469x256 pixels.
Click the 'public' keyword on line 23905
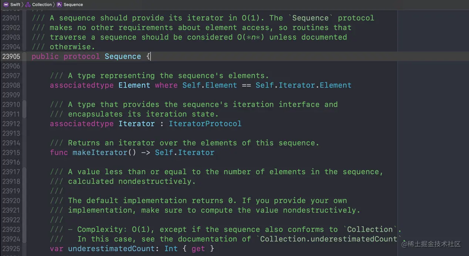tap(45, 56)
